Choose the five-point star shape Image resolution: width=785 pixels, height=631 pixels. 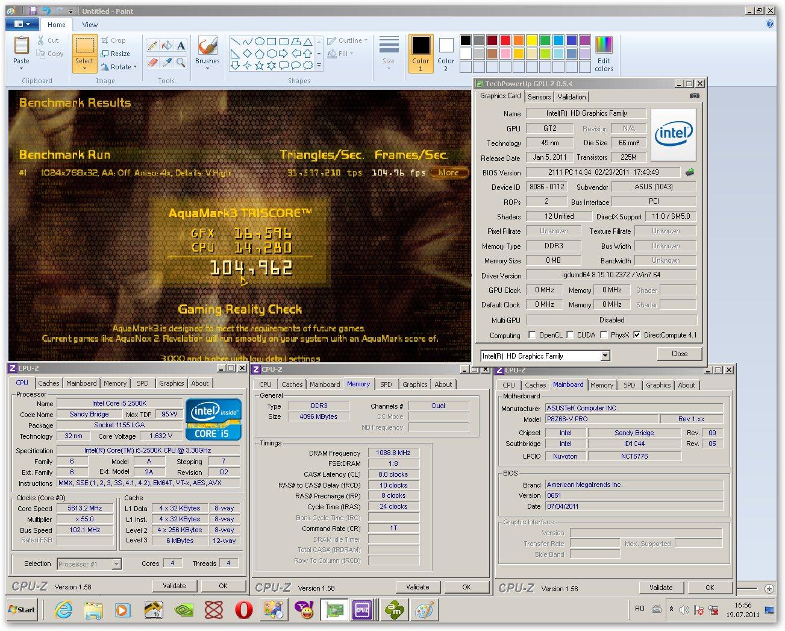[259, 64]
